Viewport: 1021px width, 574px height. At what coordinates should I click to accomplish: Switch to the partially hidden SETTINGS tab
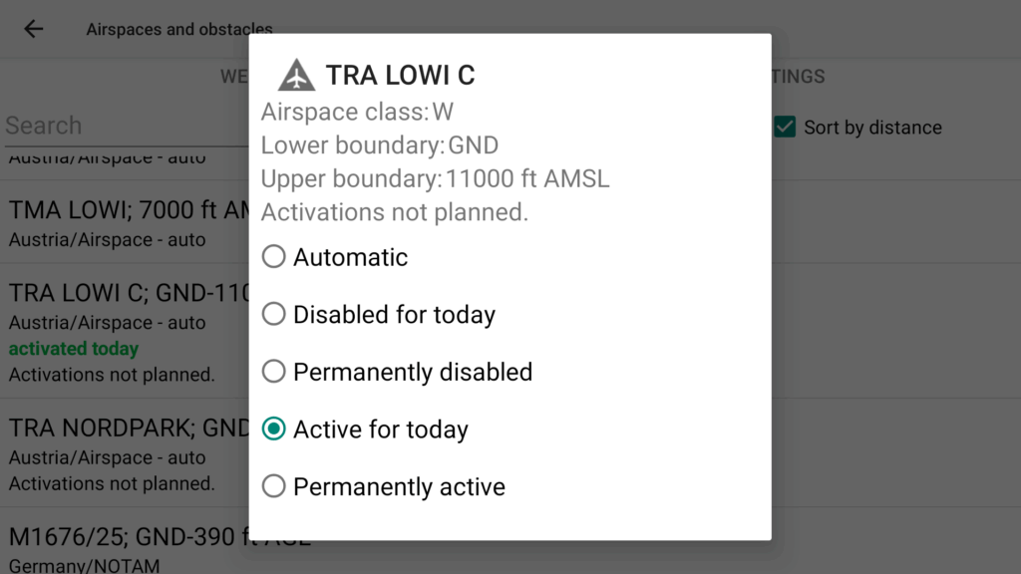799,77
